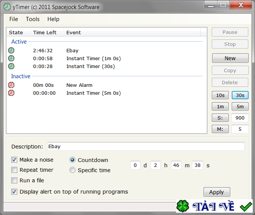Click the hours input field showing 2
This screenshot has width=255, height=215.
coord(155,165)
